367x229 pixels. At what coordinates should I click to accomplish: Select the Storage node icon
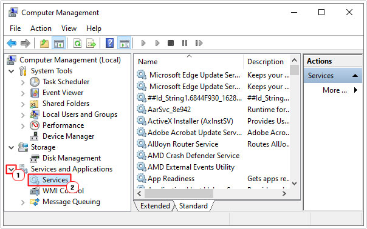(x=23, y=147)
